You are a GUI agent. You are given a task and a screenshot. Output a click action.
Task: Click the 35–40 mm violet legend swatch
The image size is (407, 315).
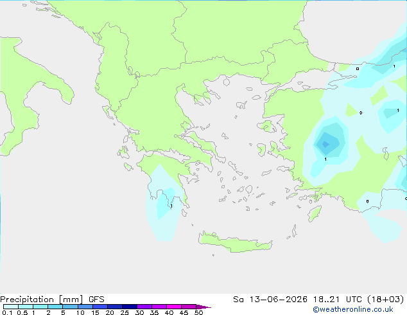(159, 307)
